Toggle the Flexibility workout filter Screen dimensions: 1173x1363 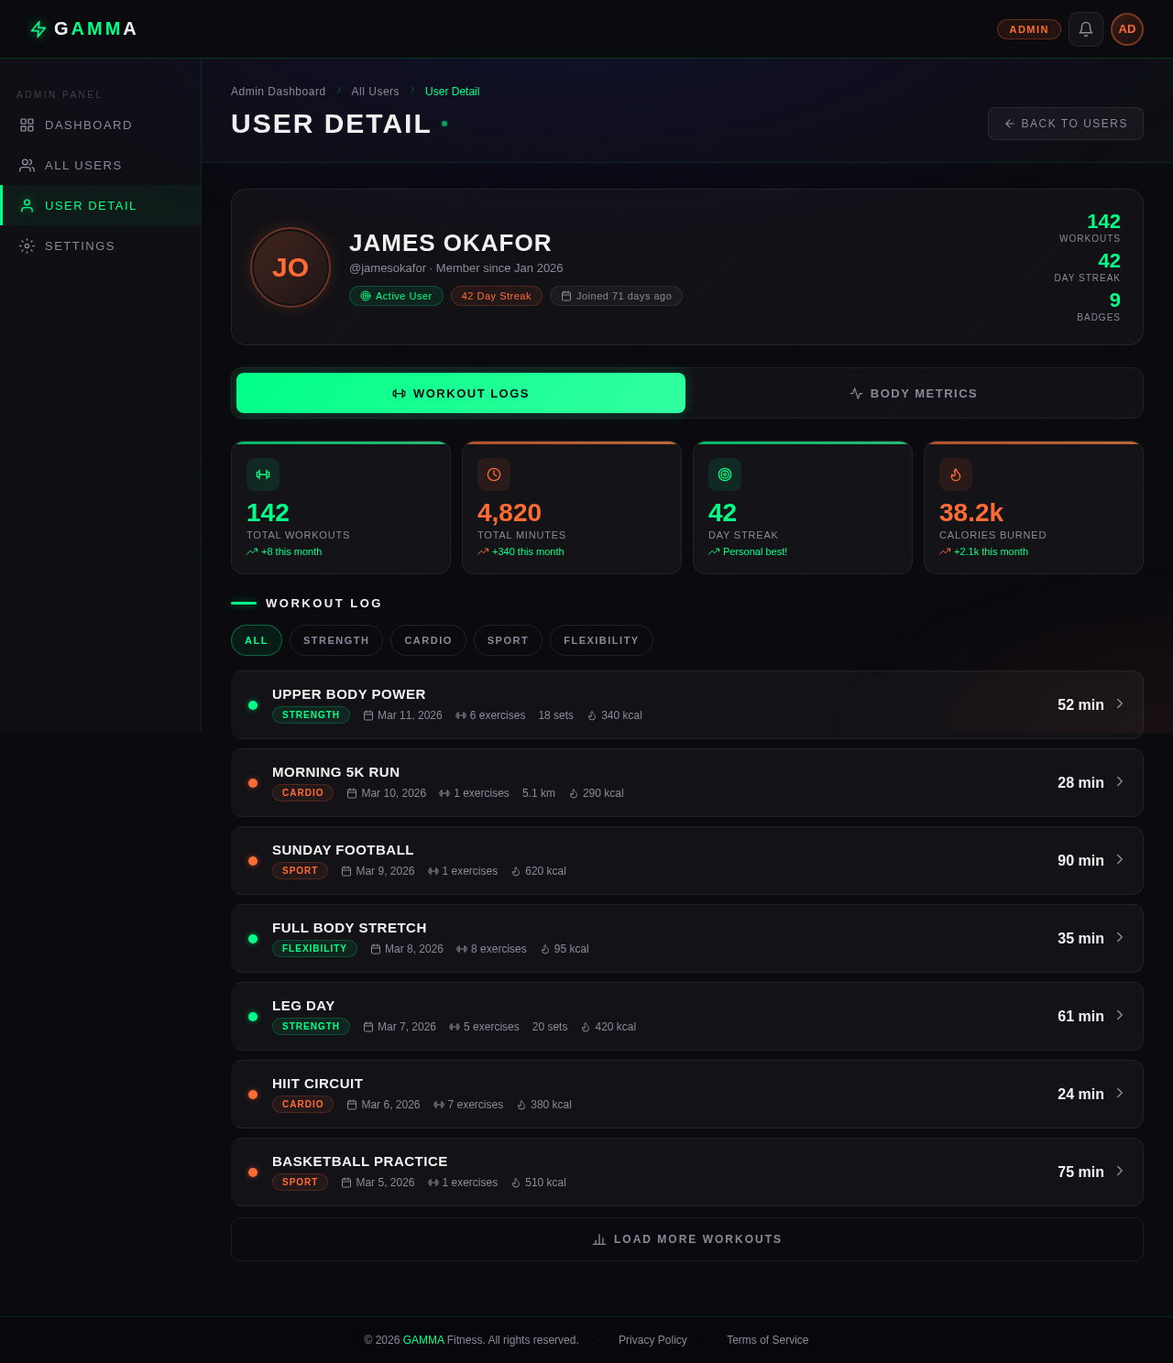click(x=600, y=640)
